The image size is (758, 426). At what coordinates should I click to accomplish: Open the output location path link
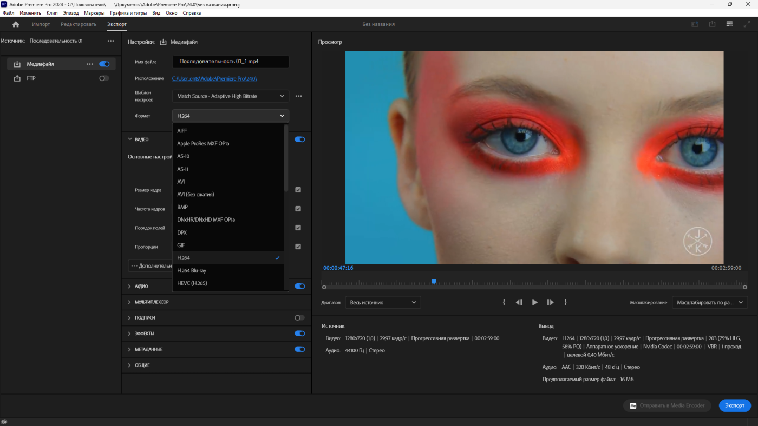pos(214,79)
